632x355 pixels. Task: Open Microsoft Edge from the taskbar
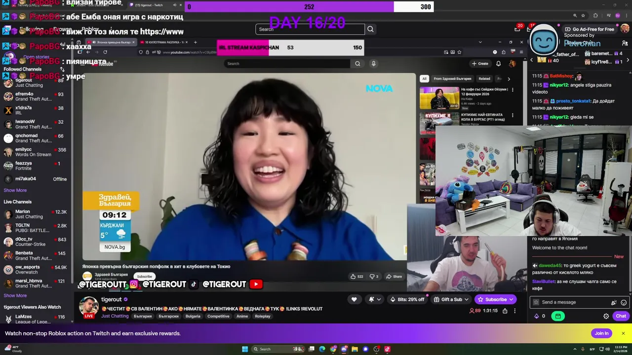[322, 349]
